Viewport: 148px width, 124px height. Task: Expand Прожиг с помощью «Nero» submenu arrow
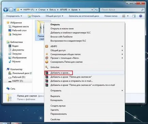pyautogui.click(x=122, y=58)
